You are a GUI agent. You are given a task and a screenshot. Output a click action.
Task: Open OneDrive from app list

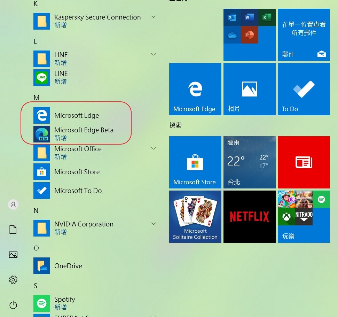[95, 266]
